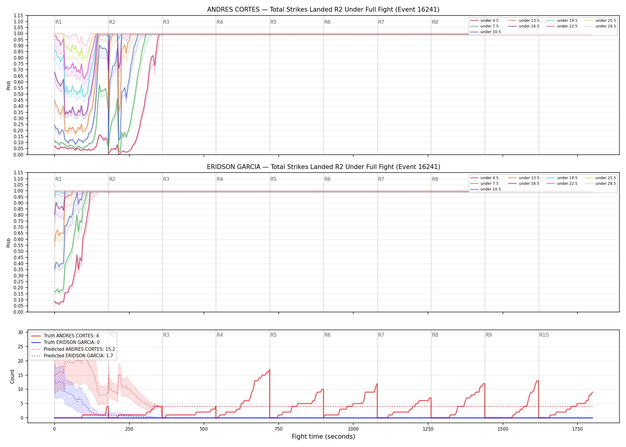The width and height of the screenshot is (626, 447).
Task: Click the 'Count' y-axis label
Action: pyautogui.click(x=12, y=376)
